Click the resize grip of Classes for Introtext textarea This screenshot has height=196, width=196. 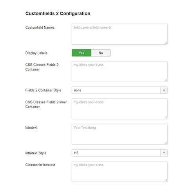166,180
